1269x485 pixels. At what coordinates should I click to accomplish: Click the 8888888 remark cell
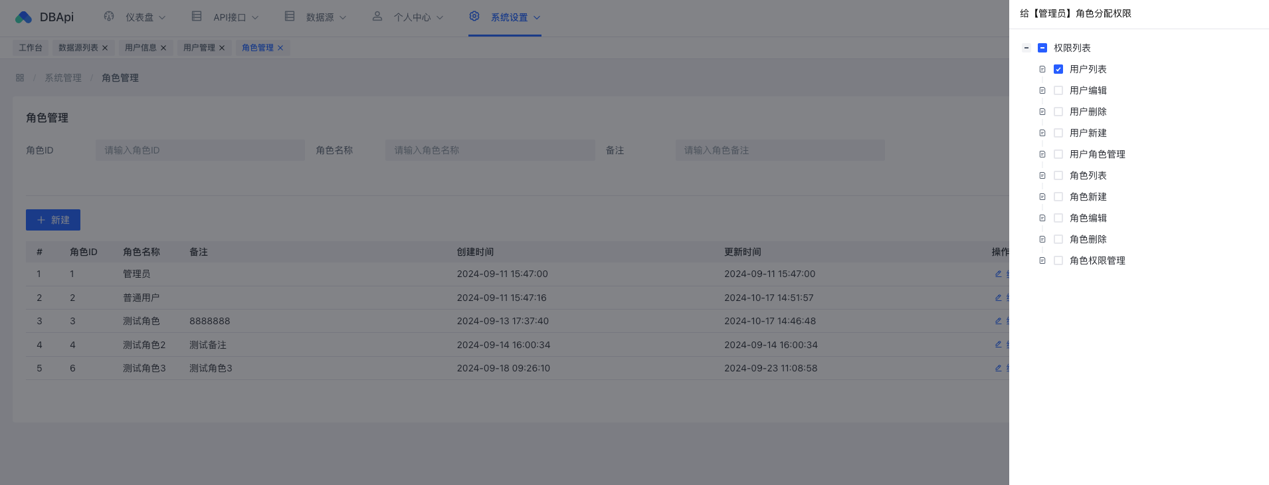pyautogui.click(x=210, y=321)
